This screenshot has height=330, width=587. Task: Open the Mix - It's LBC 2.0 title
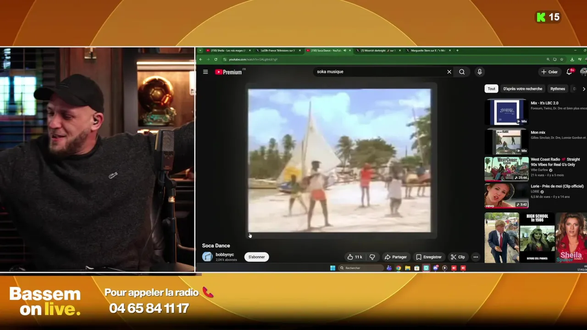pyautogui.click(x=544, y=103)
